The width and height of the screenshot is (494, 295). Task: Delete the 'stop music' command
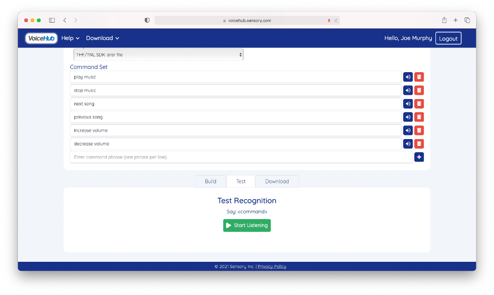click(x=419, y=90)
